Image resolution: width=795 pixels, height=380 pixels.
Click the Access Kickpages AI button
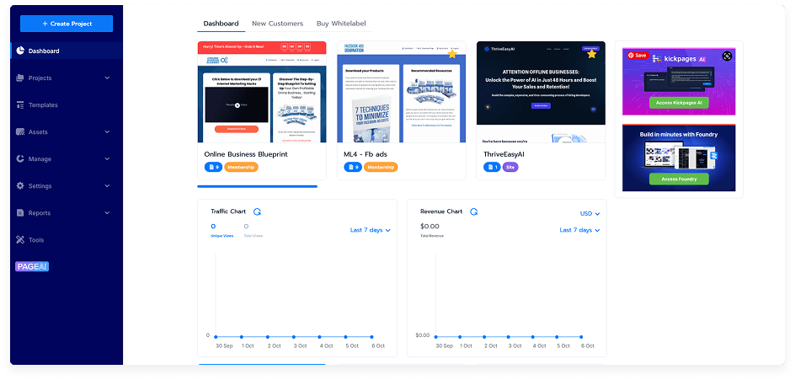678,103
